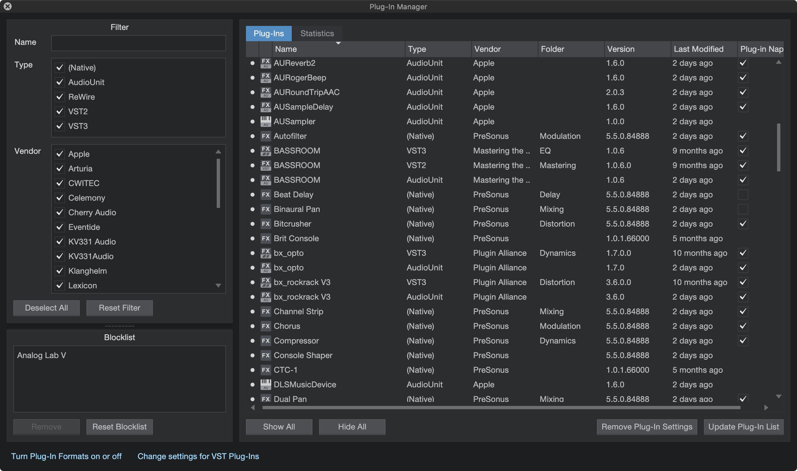Click the keyboard icon of DLSMusicDevice

266,385
